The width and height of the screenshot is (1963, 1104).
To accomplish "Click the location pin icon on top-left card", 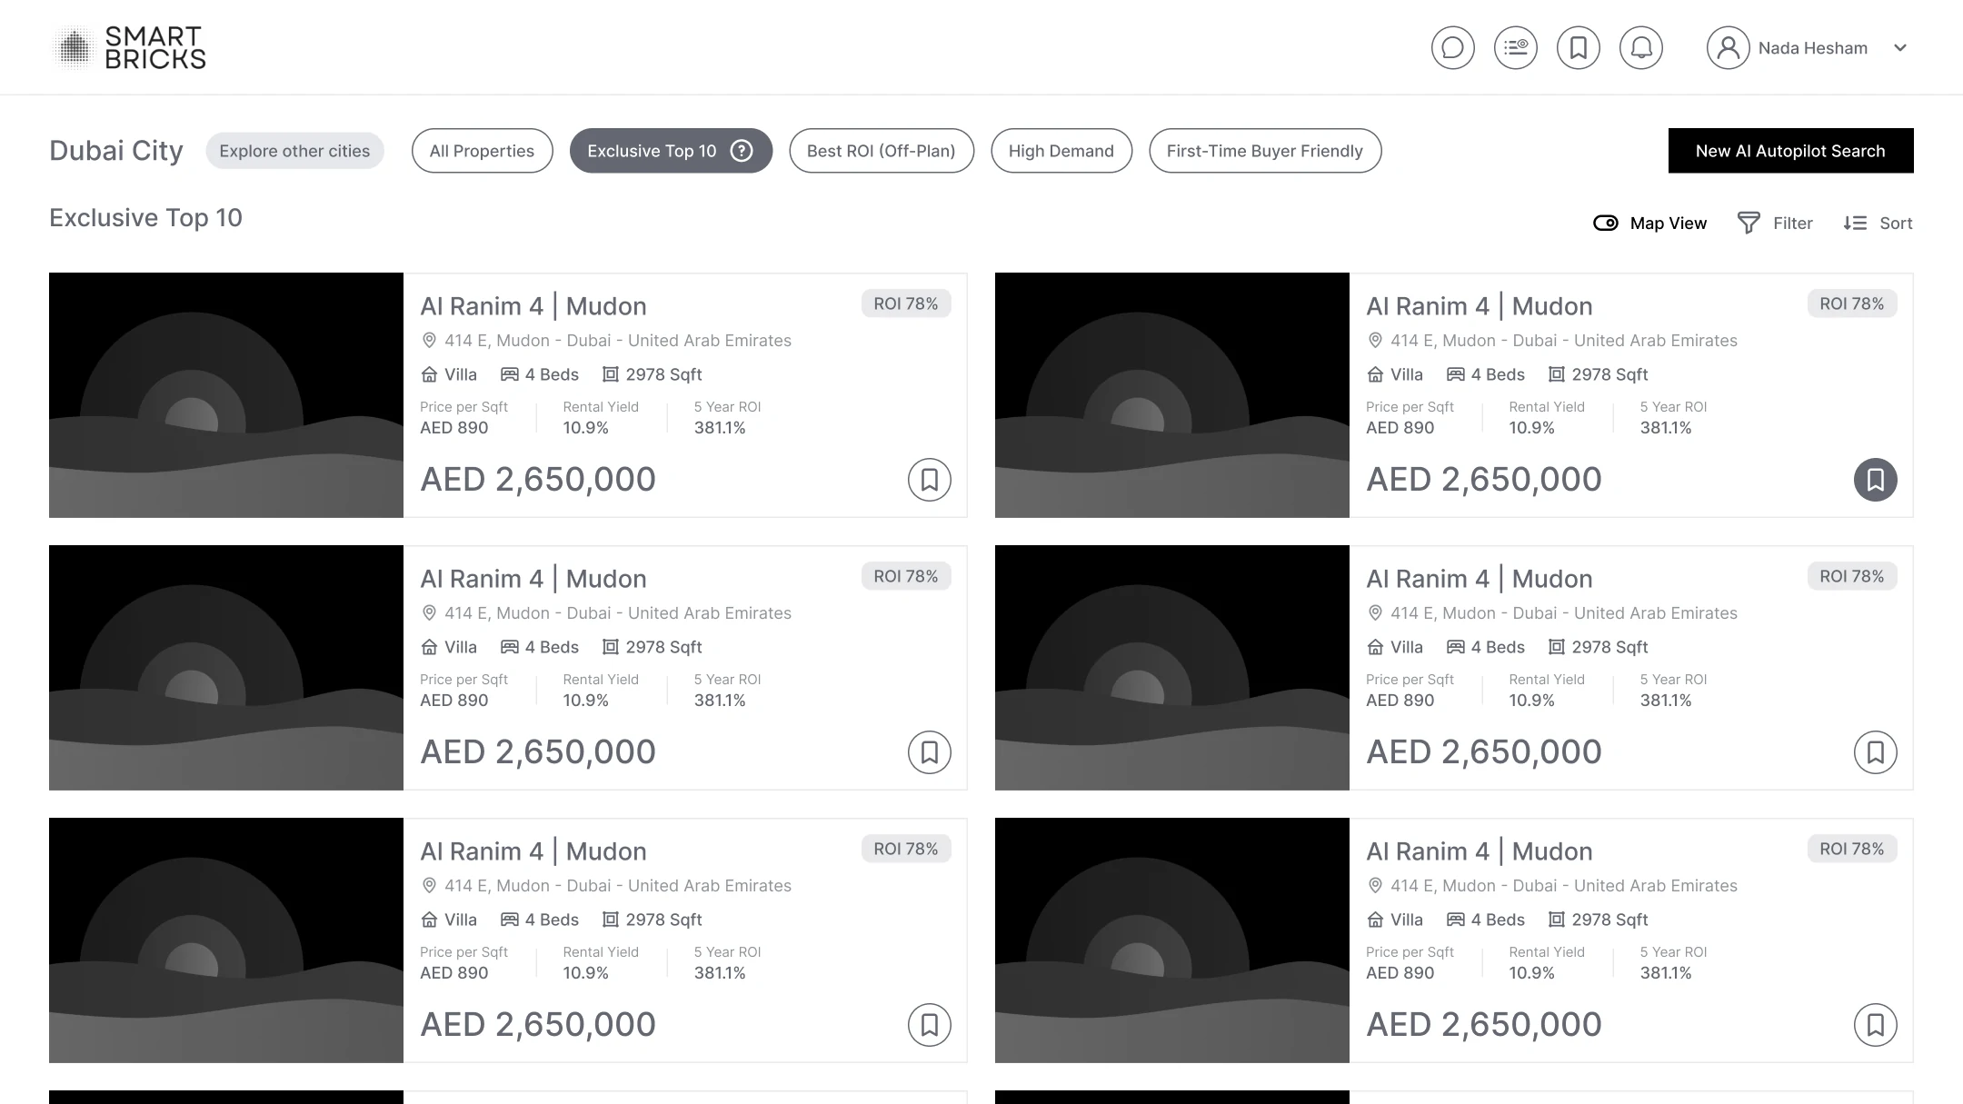I will [429, 341].
